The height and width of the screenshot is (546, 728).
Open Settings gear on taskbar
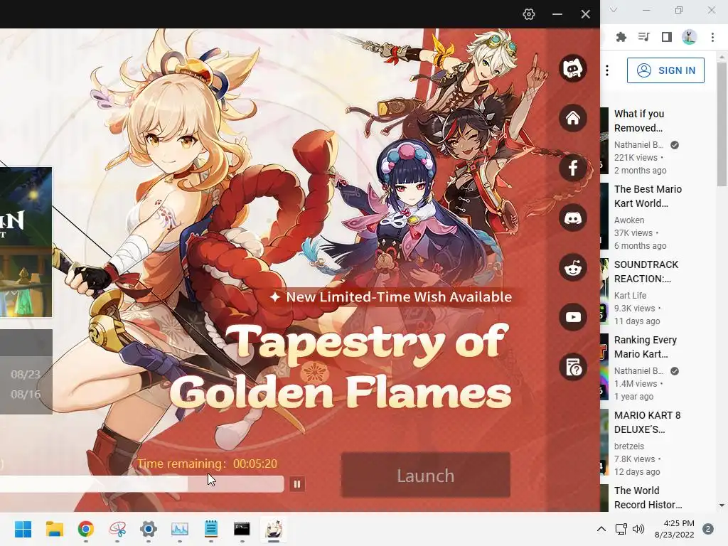(149, 529)
